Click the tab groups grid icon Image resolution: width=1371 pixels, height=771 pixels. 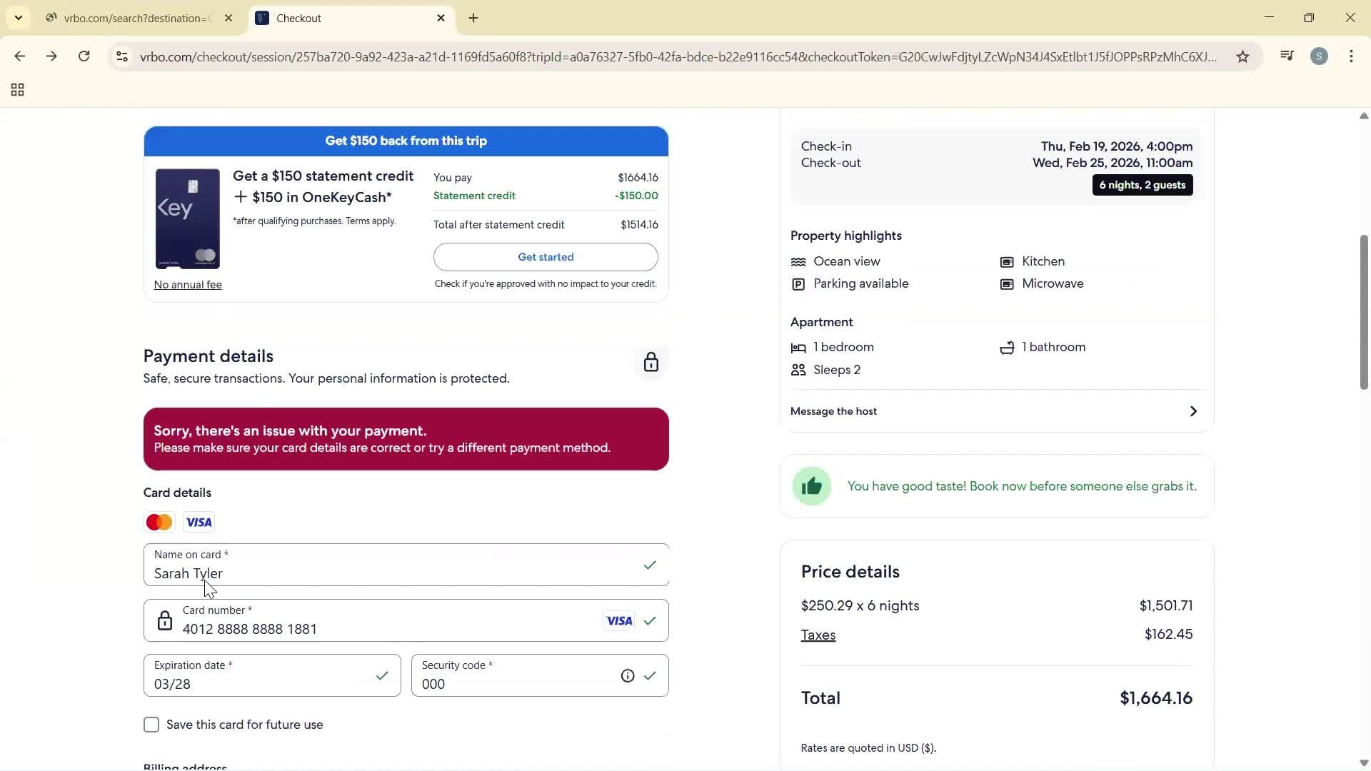coord(16,89)
